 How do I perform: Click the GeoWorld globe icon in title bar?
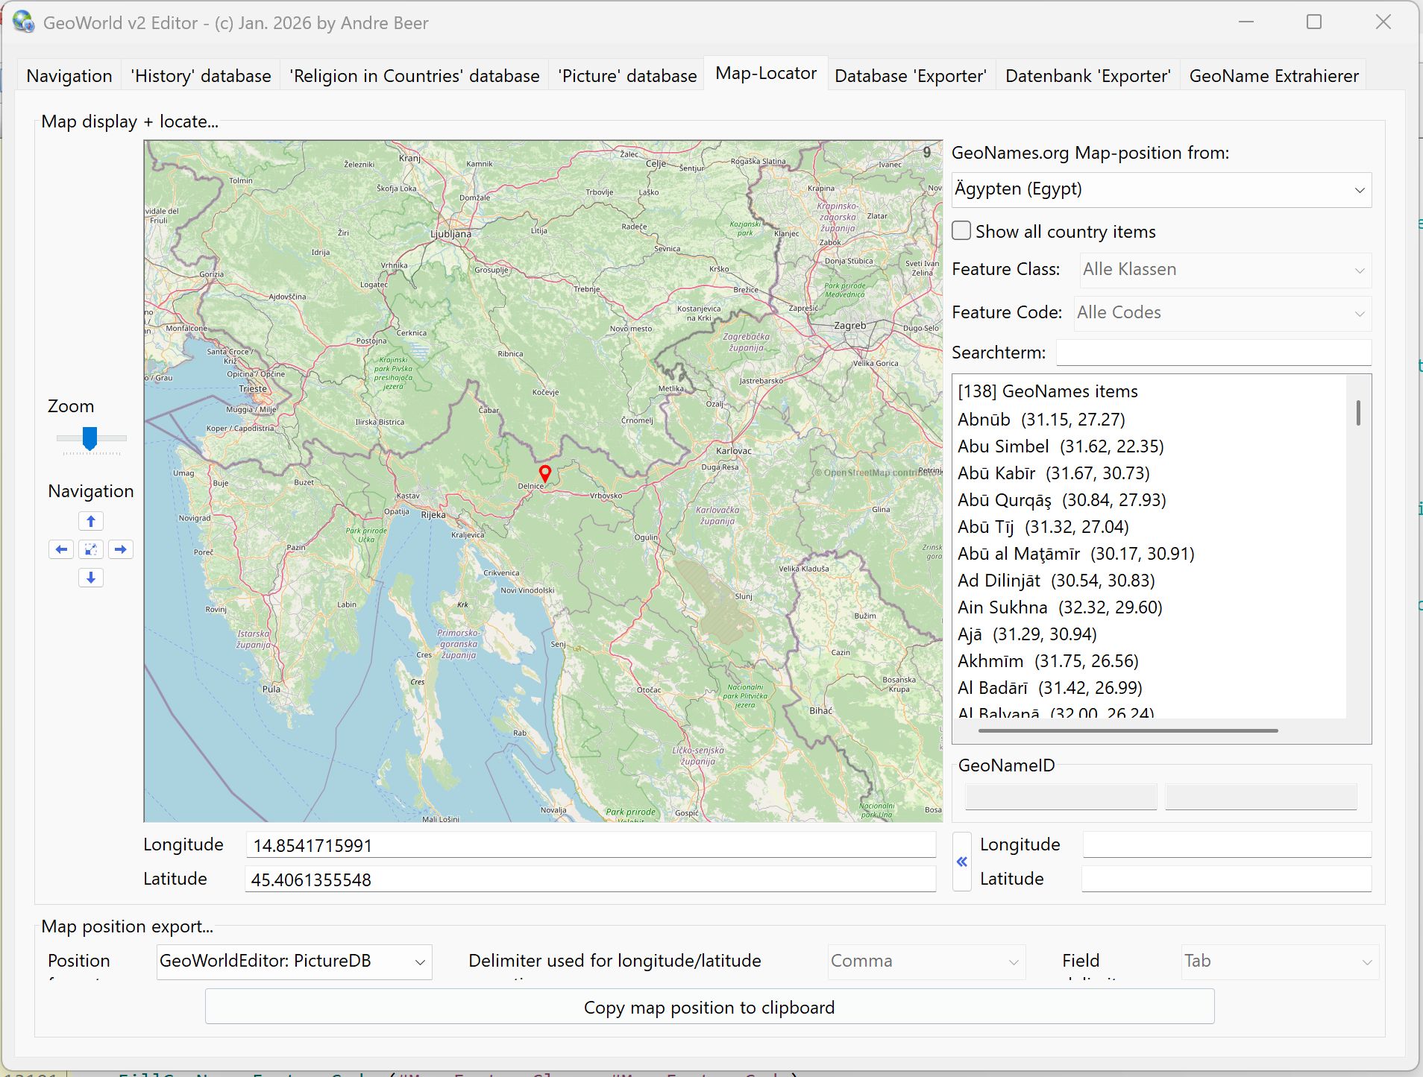pos(23,22)
